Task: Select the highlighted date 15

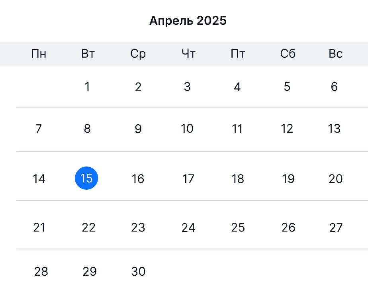Action: [x=86, y=178]
